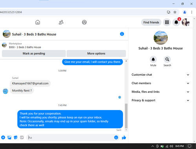The width and height of the screenshot is (196, 149).
Task: Expand Privacy & support section
Action: [160, 100]
